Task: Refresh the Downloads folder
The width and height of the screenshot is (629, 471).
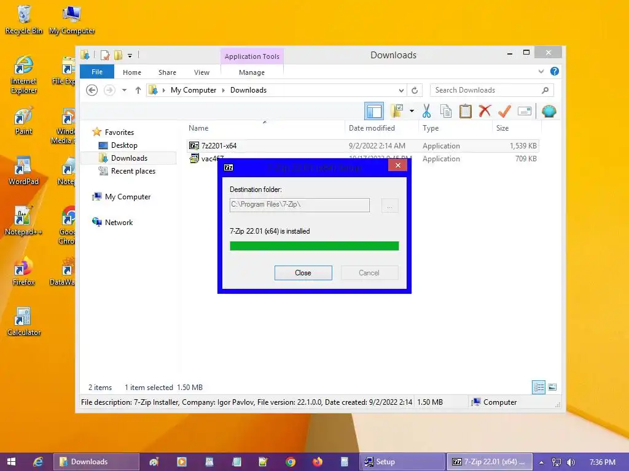Action: pos(415,90)
